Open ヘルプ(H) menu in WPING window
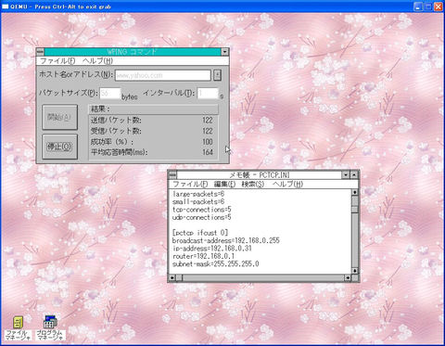 97,60
